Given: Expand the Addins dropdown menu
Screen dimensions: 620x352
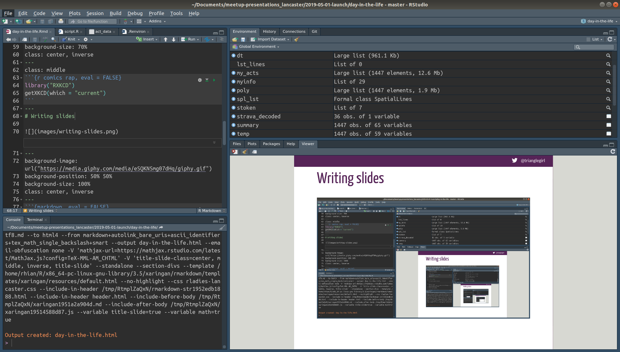Looking at the screenshot, I should [x=157, y=21].
